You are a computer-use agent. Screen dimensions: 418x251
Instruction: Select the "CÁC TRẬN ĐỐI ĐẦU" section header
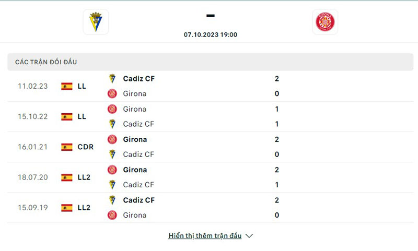point(46,62)
